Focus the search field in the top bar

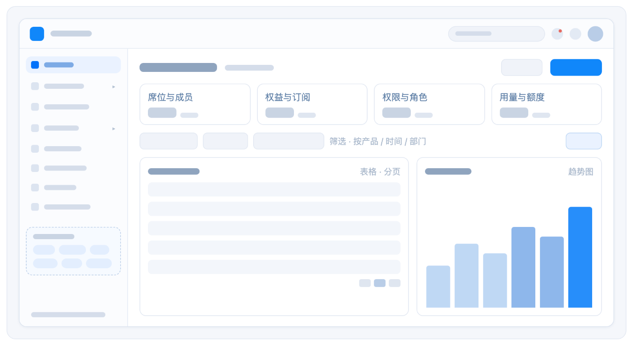pyautogui.click(x=496, y=34)
